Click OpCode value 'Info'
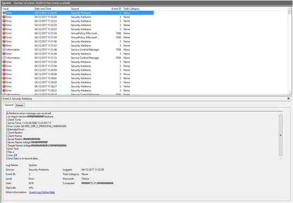Viewport: 293px width, 203px height. pos(31,188)
